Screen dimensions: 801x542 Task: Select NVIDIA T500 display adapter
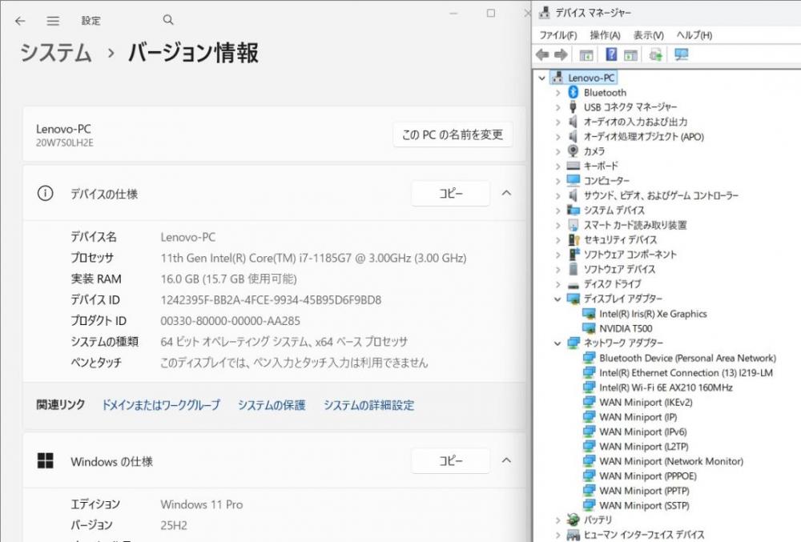tap(626, 328)
